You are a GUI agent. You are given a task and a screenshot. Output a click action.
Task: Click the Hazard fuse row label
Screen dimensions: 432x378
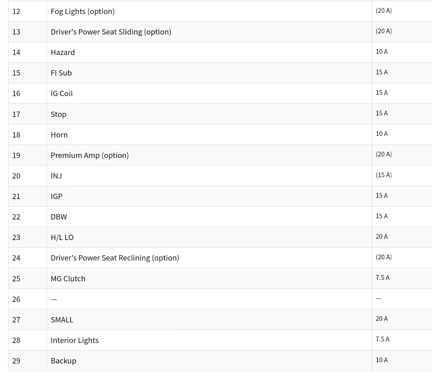pos(63,53)
